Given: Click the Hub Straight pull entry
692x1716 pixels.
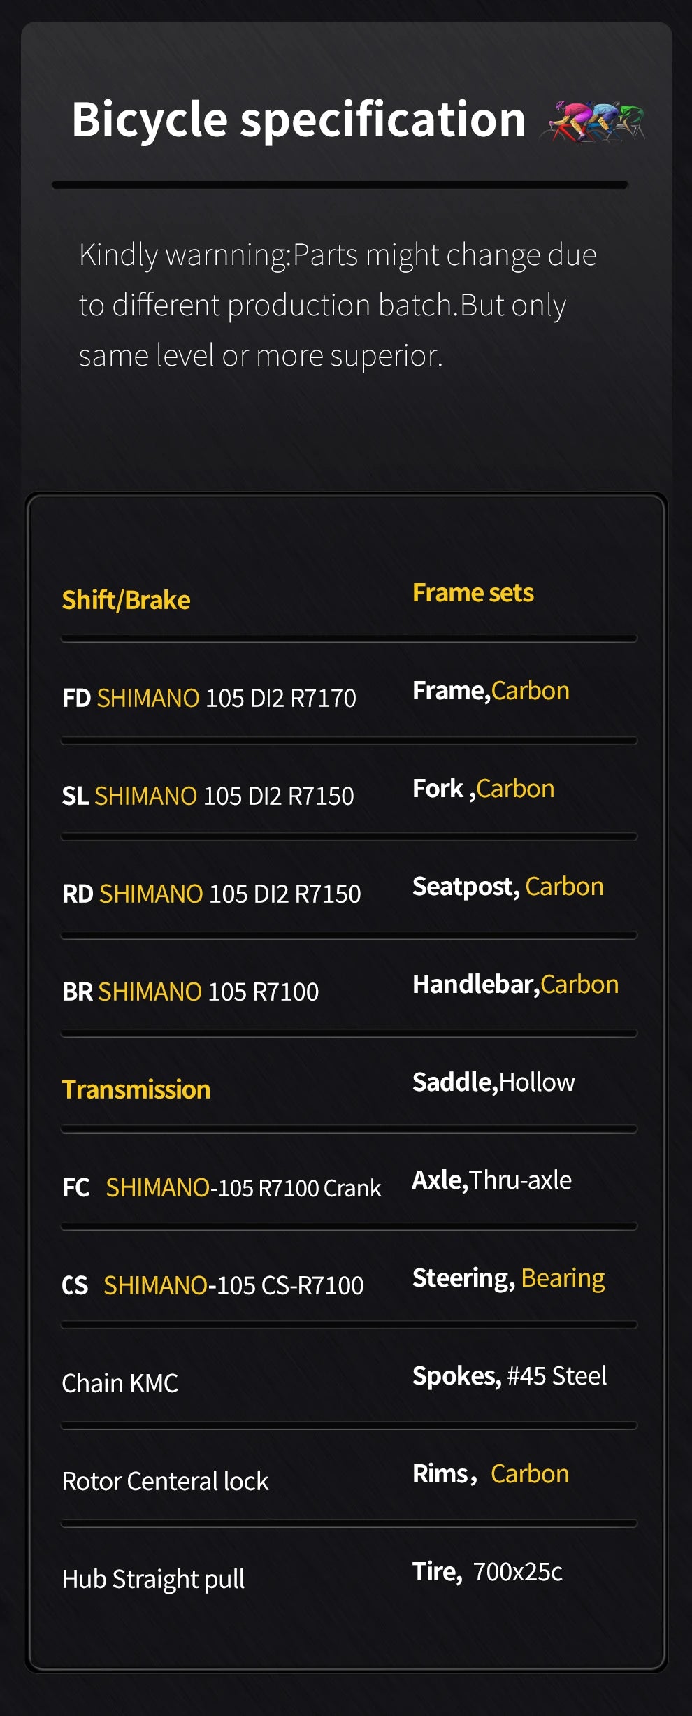Looking at the screenshot, I should point(153,1579).
